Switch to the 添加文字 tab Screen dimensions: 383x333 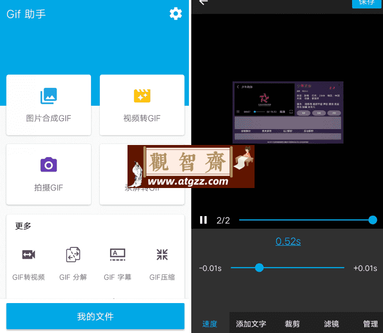[x=251, y=324]
